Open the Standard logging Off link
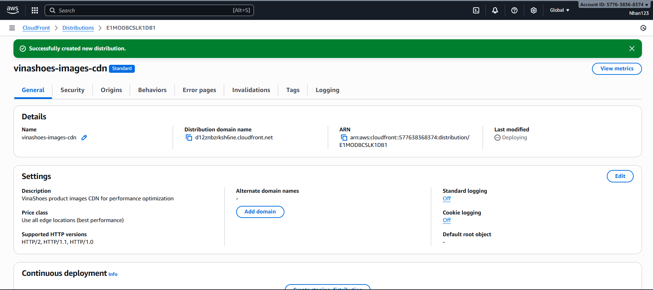This screenshot has height=290, width=653. [446, 199]
